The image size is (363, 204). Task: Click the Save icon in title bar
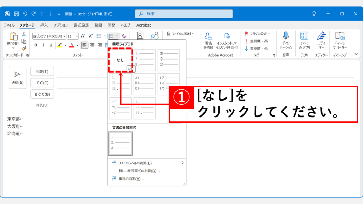pos(16,14)
